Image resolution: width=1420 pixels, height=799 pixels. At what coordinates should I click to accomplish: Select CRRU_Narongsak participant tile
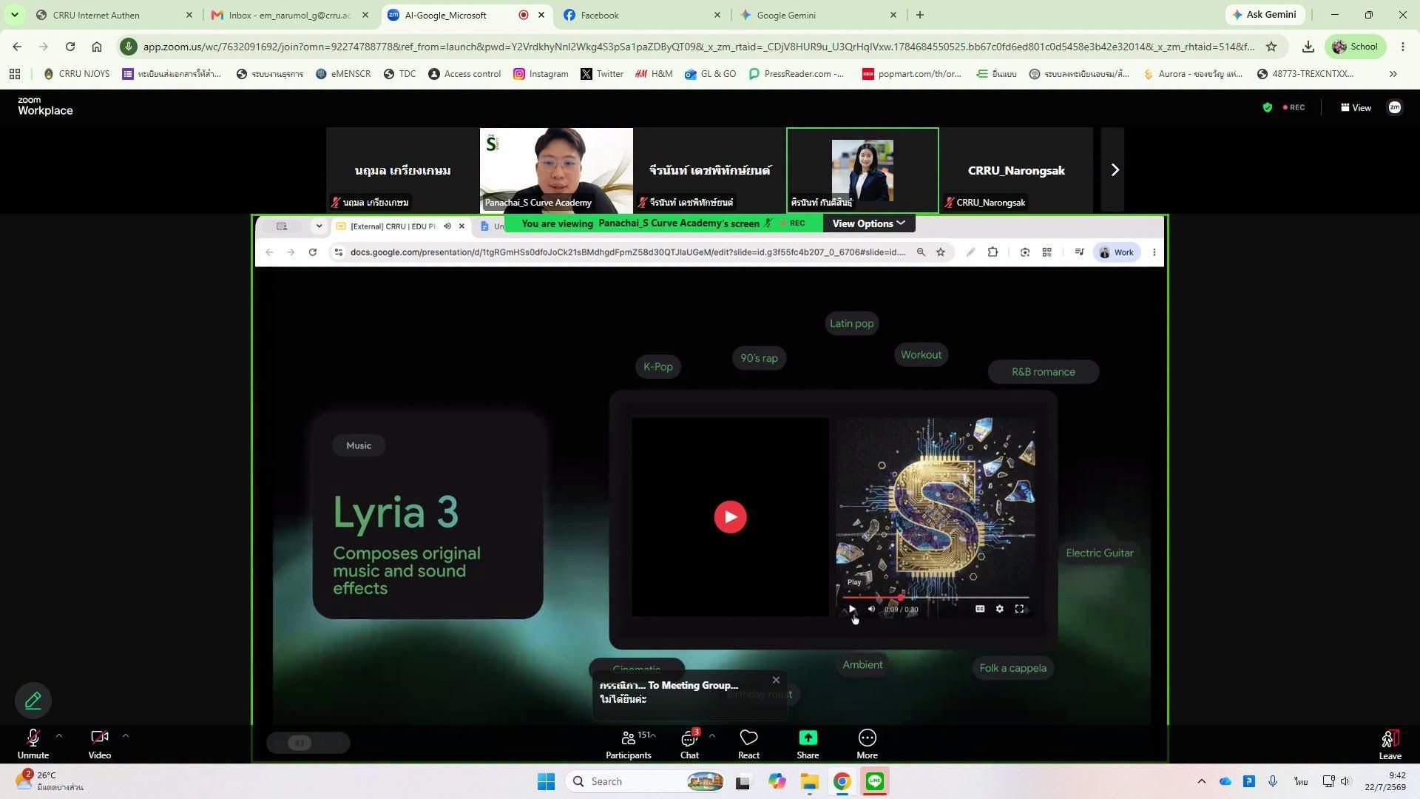1016,170
